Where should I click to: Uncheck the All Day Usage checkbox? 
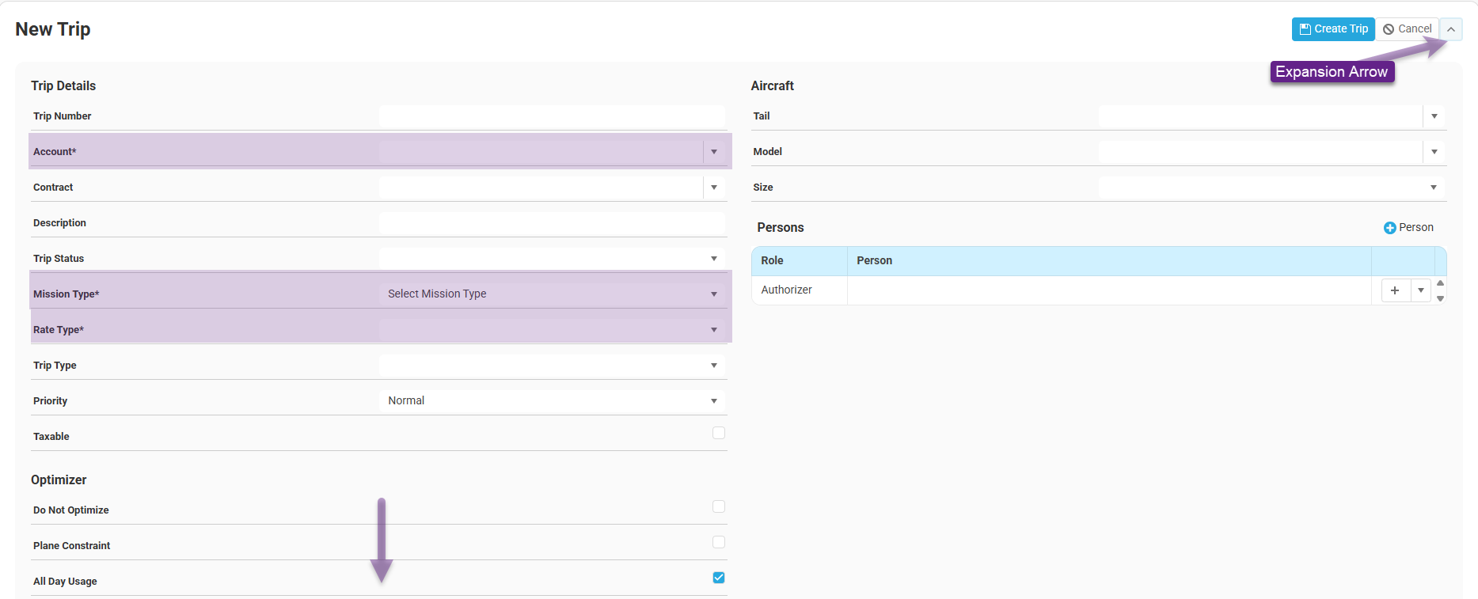point(718,578)
